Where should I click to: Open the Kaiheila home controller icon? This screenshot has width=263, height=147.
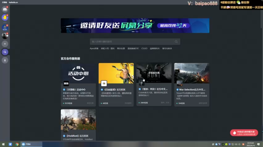click(5, 9)
